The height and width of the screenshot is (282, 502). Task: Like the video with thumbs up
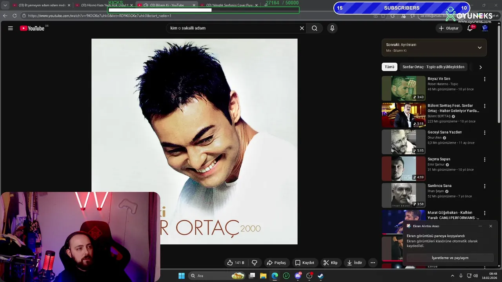(236, 263)
